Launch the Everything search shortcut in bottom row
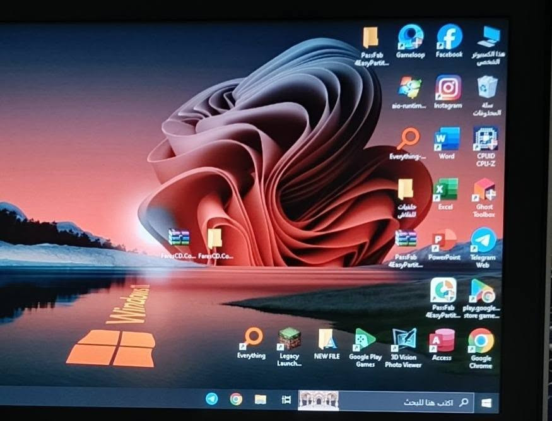Screen dimensions: 552x421 click(x=251, y=343)
